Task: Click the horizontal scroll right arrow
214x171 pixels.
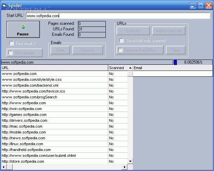Action: click(124, 167)
